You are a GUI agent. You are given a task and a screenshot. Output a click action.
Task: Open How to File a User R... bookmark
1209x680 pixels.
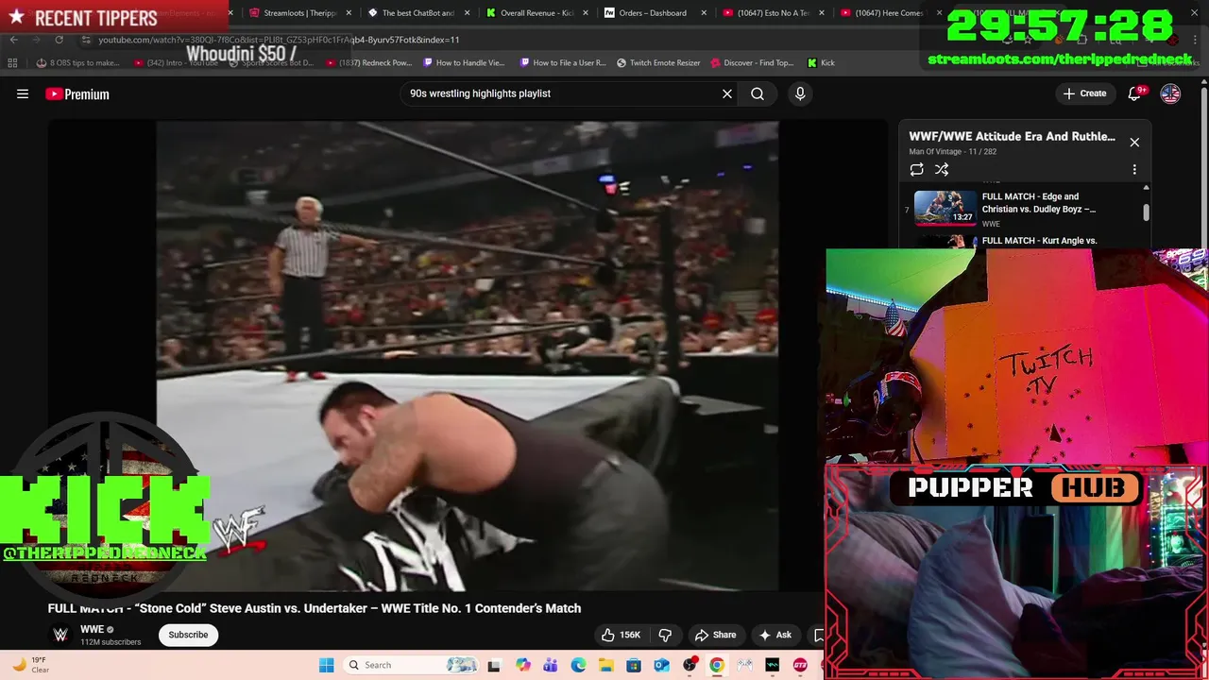[x=563, y=63]
